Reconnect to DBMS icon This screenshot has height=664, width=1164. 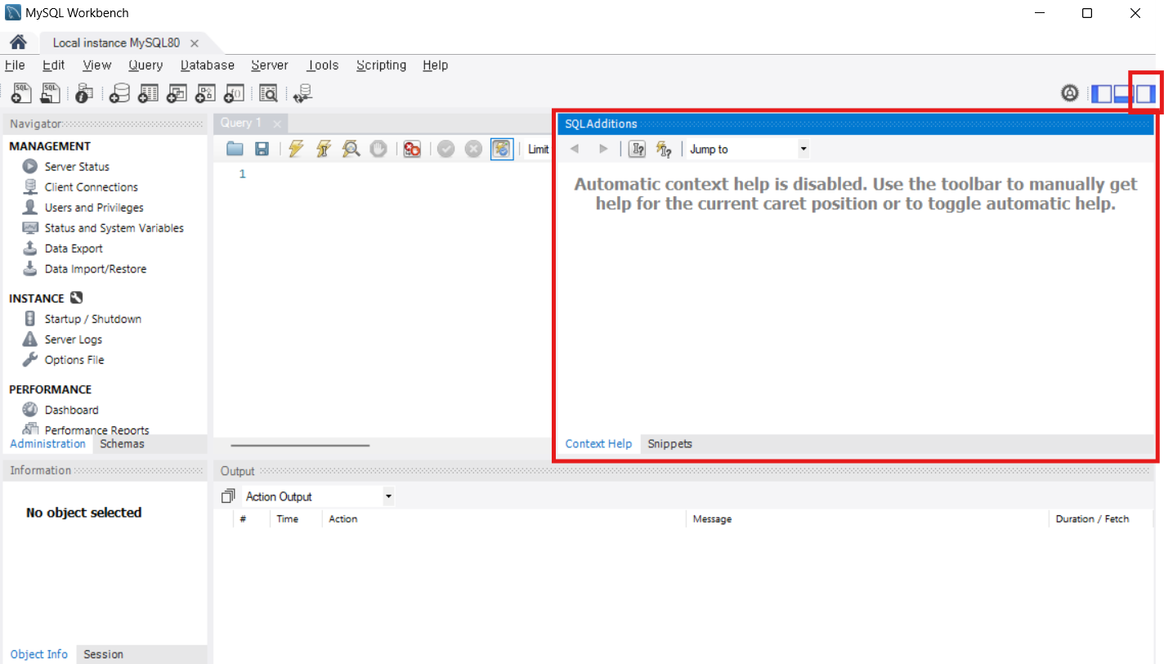click(303, 93)
